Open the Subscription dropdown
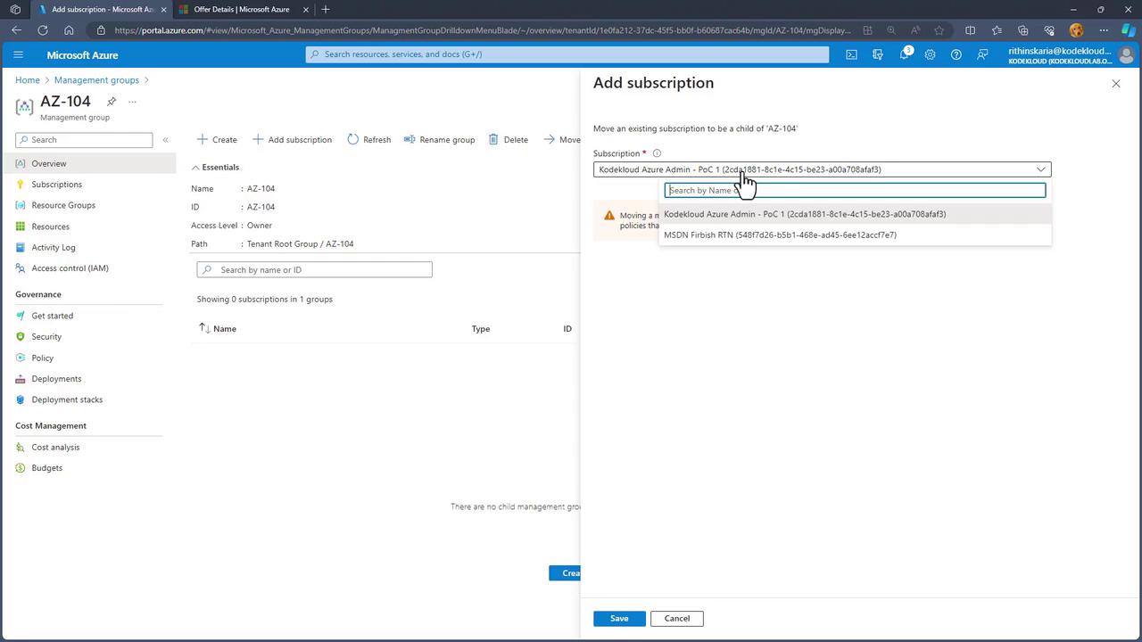 click(x=822, y=169)
